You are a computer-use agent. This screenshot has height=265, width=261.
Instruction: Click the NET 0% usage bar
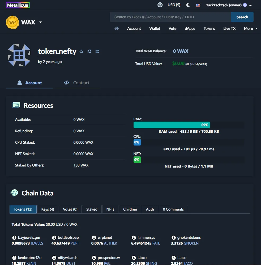137,160
